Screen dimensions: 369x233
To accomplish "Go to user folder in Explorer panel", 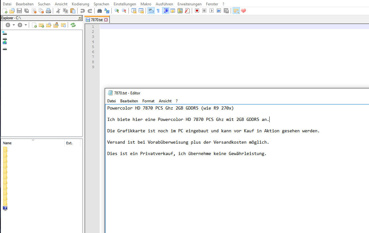I will (x=56, y=25).
